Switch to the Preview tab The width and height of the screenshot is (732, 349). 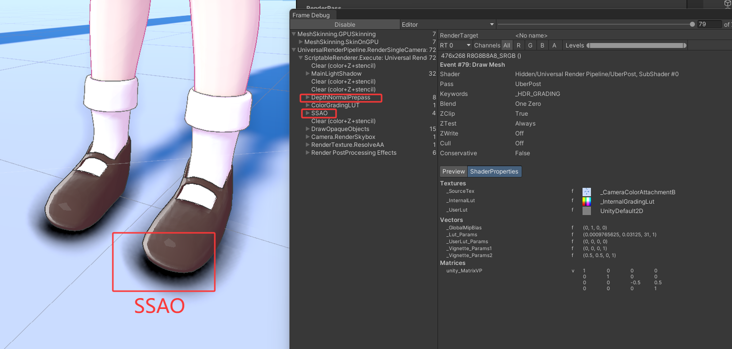pos(453,171)
